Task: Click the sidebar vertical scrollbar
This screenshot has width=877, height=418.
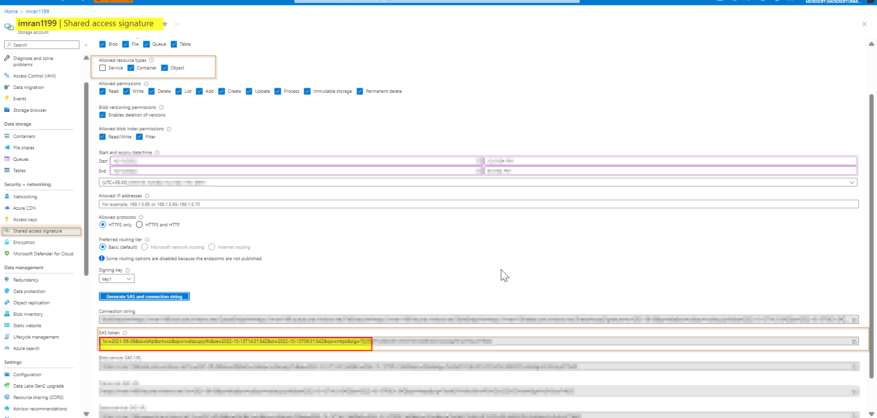Action: 86,178
